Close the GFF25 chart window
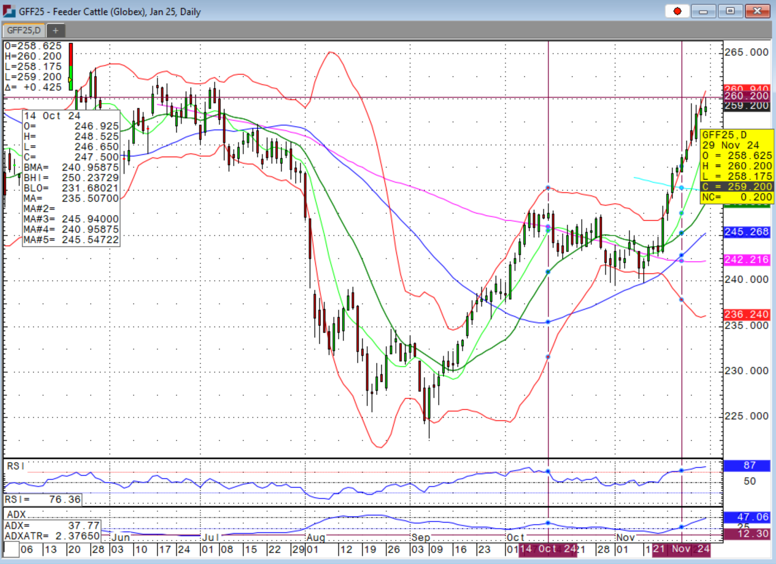The width and height of the screenshot is (776, 564). (x=757, y=11)
